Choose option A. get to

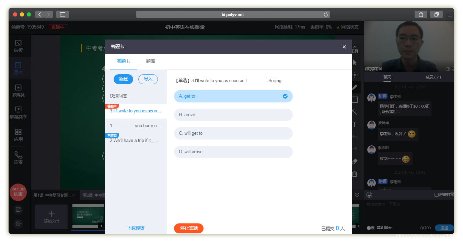(x=233, y=96)
